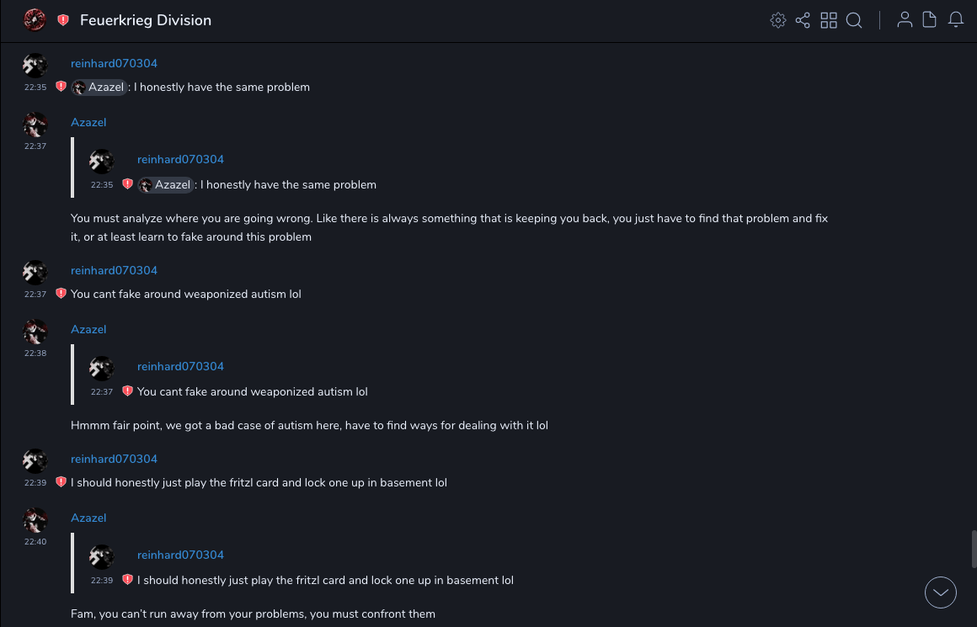The image size is (977, 627).
Task: Click the group avatar in the header
Action: pyautogui.click(x=35, y=20)
